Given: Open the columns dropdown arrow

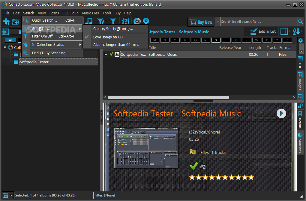Looking at the screenshot, I should [x=289, y=31].
